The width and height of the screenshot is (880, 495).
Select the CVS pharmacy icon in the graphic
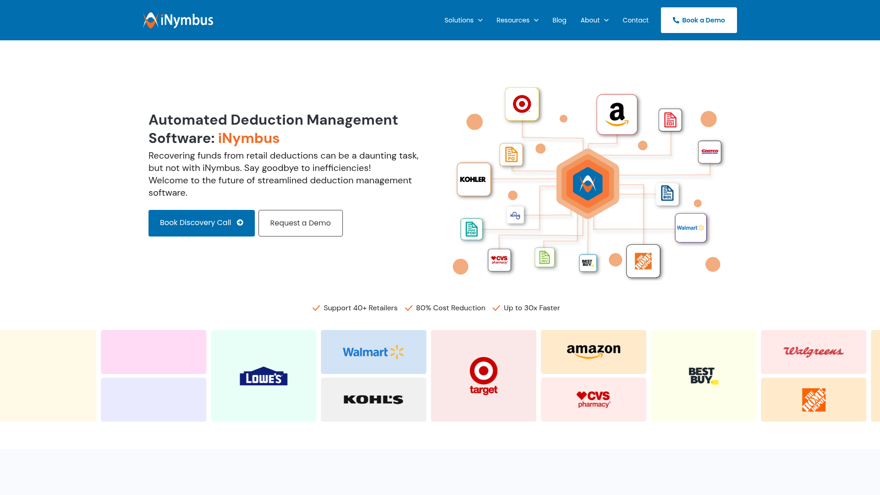(x=499, y=260)
